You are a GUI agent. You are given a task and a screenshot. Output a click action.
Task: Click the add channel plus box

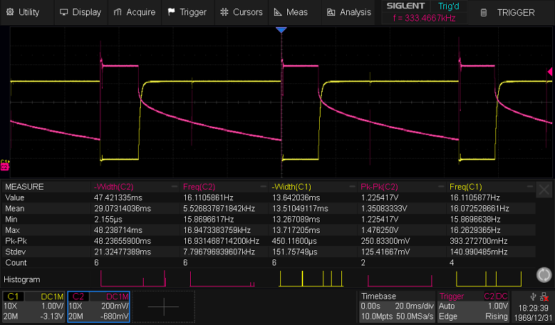coord(164,306)
